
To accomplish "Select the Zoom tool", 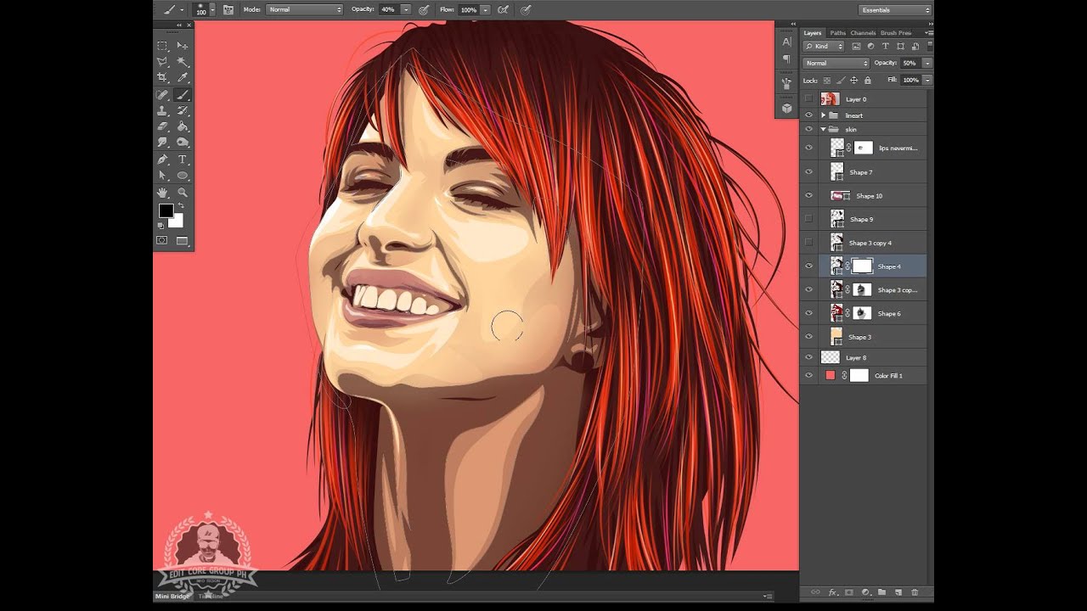I will (x=183, y=193).
